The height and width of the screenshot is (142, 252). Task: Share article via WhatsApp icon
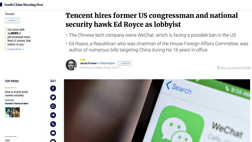53,106
